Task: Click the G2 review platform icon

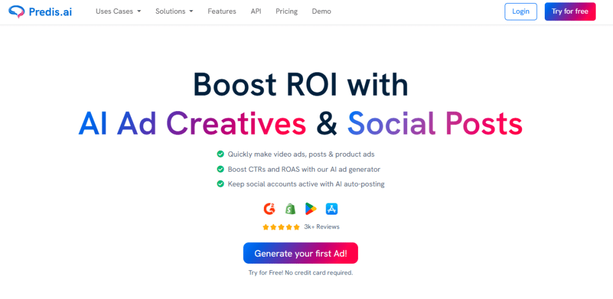Action: click(269, 209)
